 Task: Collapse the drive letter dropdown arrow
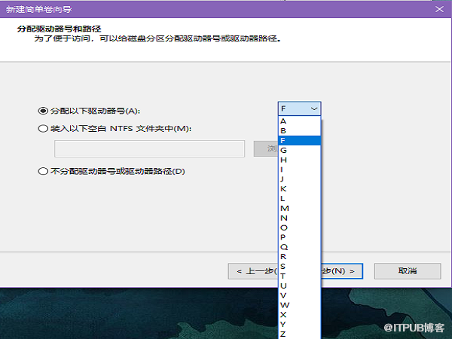[313, 109]
